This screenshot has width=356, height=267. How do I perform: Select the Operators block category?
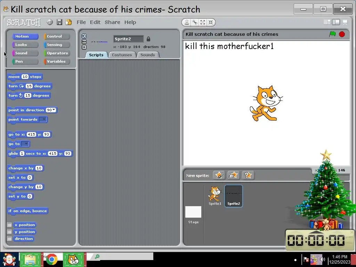click(57, 53)
